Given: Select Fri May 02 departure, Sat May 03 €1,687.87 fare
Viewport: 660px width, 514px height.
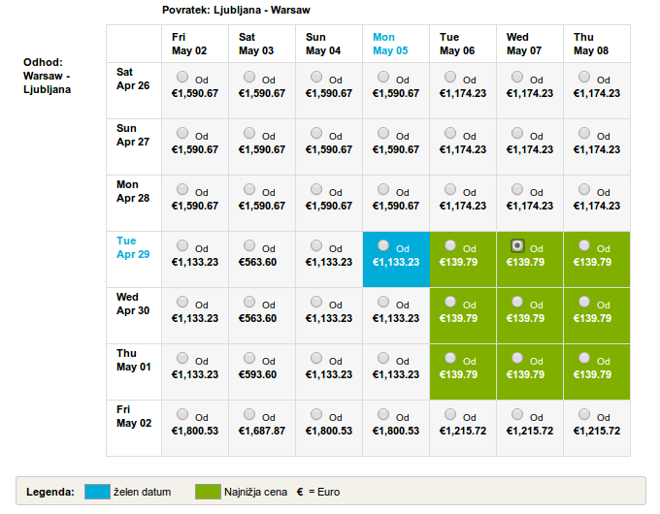Looking at the screenshot, I should tap(249, 414).
